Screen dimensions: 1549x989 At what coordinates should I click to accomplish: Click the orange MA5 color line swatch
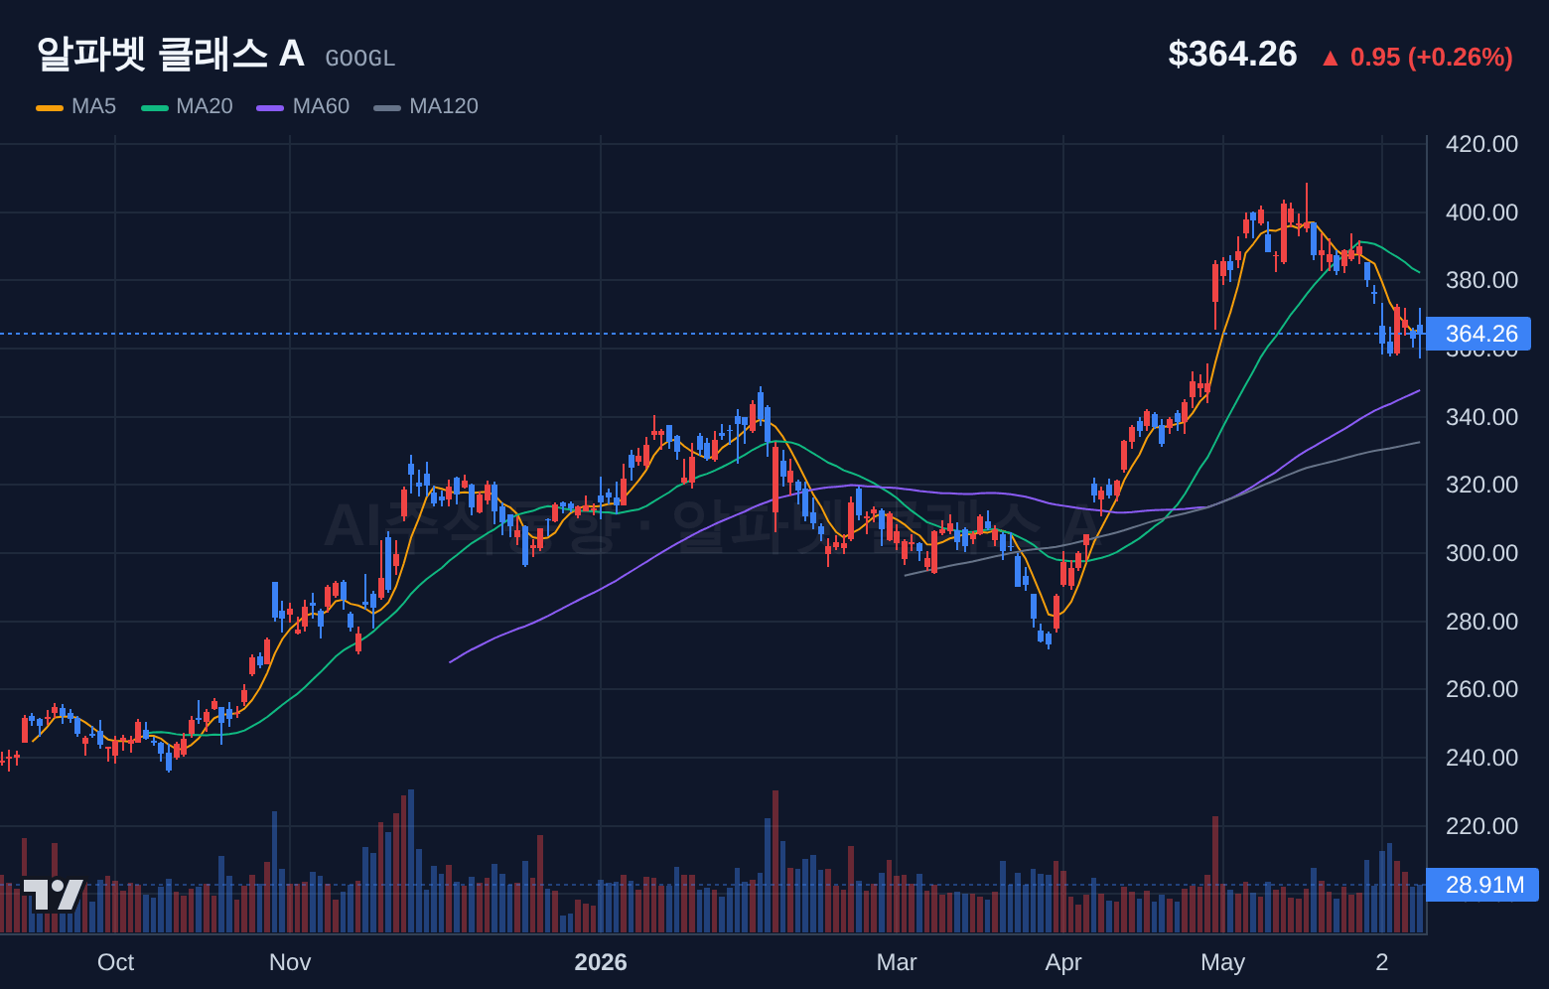50,107
